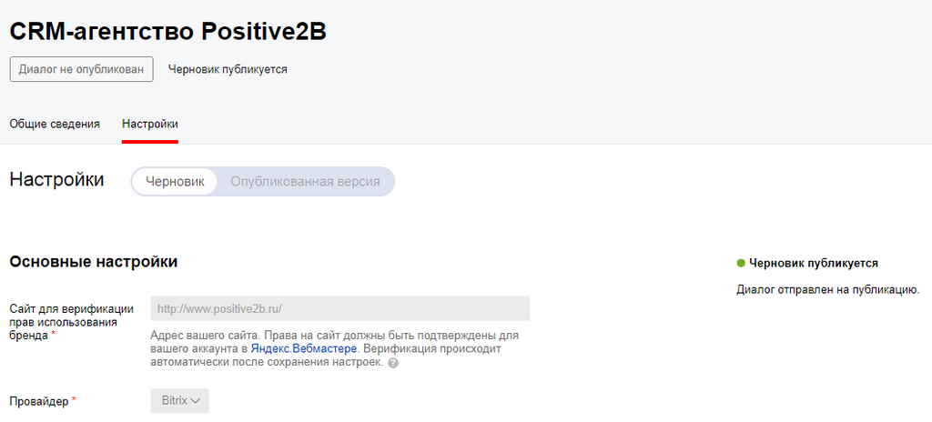The height and width of the screenshot is (422, 932).
Task: Open the Общие сведения tab
Action: 55,125
